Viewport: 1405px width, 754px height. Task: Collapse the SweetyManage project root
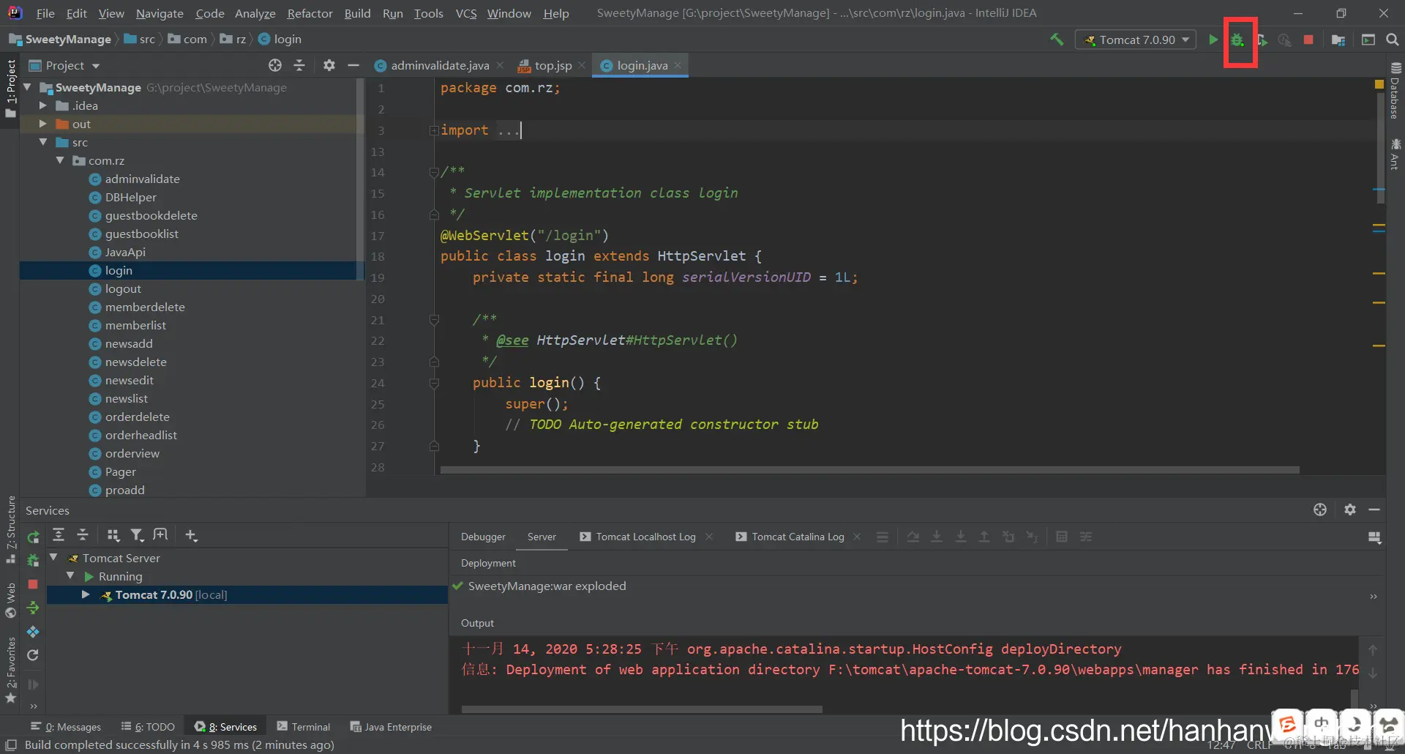[x=27, y=87]
